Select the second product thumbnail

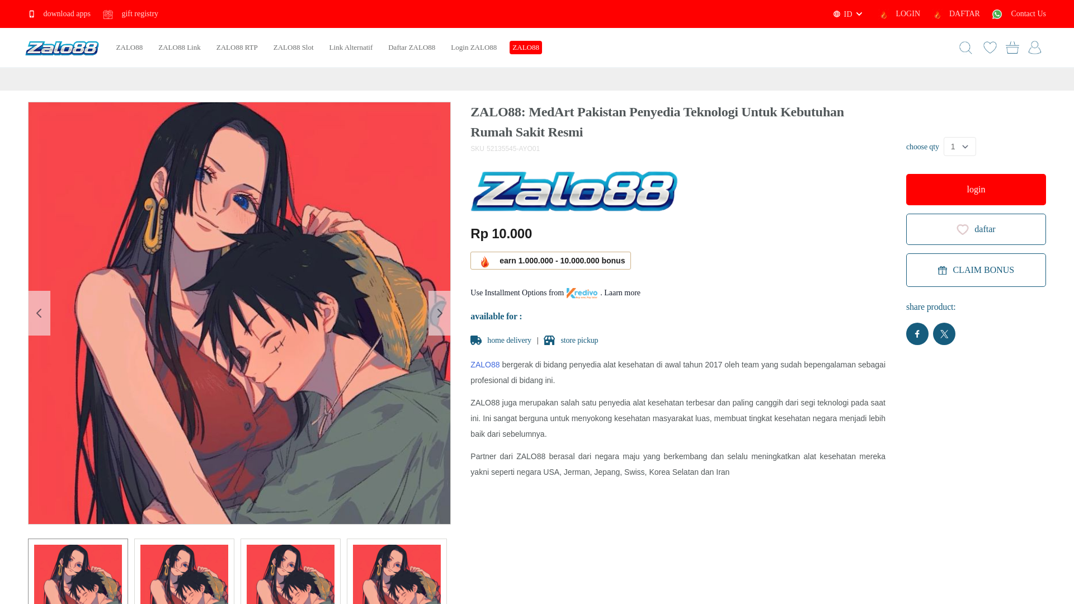184,572
